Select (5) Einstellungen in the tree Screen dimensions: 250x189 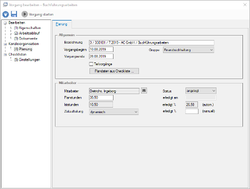point(27,59)
